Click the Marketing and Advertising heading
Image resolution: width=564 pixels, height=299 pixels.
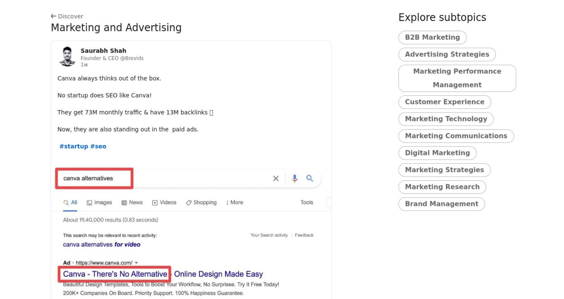[116, 27]
